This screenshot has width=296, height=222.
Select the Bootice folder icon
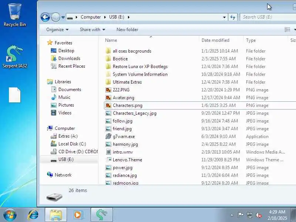click(x=108, y=59)
